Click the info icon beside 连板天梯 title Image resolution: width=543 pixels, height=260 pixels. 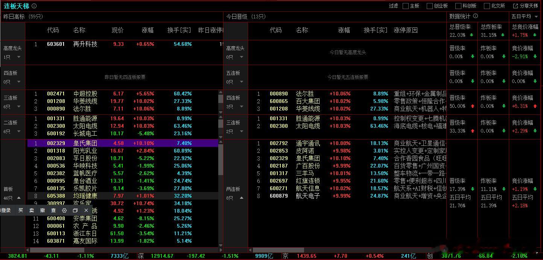pos(35,6)
